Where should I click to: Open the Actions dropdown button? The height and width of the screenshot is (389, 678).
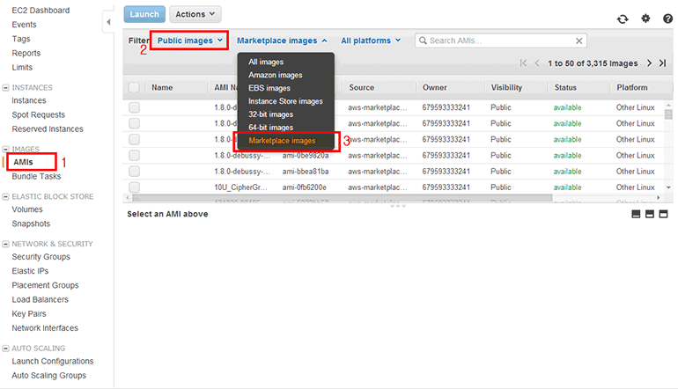[195, 14]
